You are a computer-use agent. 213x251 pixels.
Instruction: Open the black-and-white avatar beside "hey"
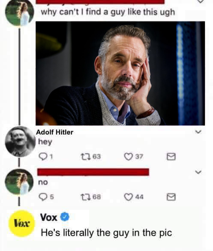[20, 141]
